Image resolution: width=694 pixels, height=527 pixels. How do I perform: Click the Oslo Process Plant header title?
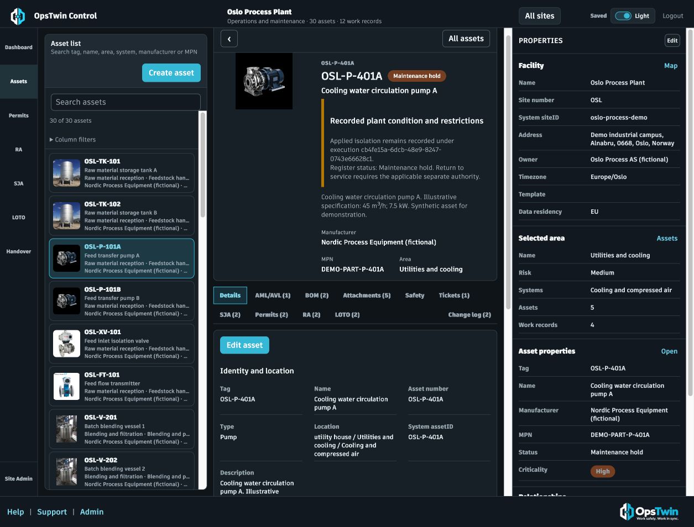[x=259, y=12]
